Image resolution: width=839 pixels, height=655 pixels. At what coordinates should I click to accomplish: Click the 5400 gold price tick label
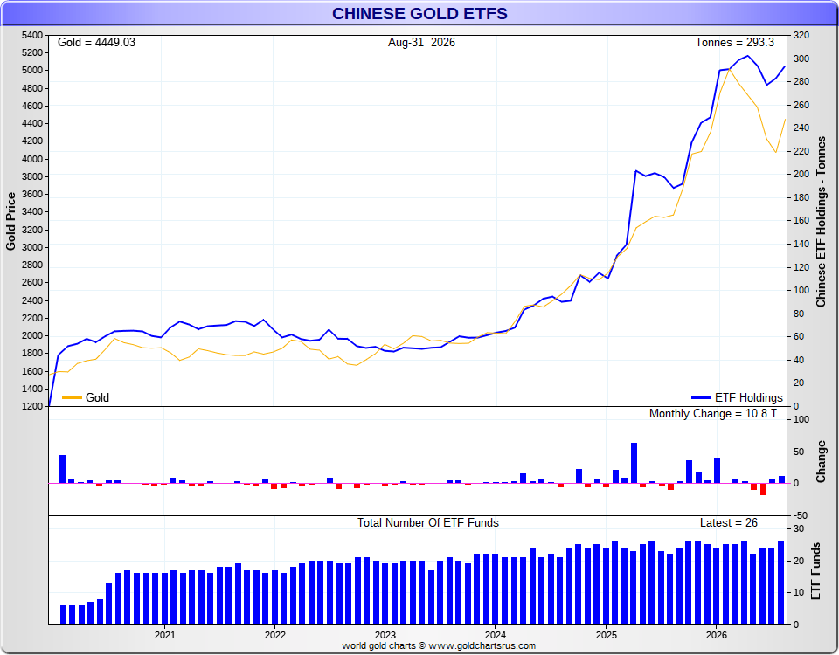(x=32, y=35)
